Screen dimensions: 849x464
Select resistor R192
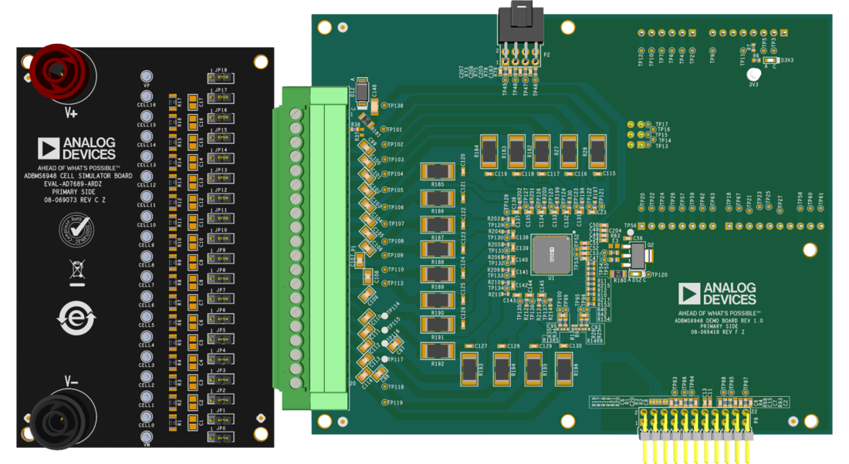pos(438,351)
